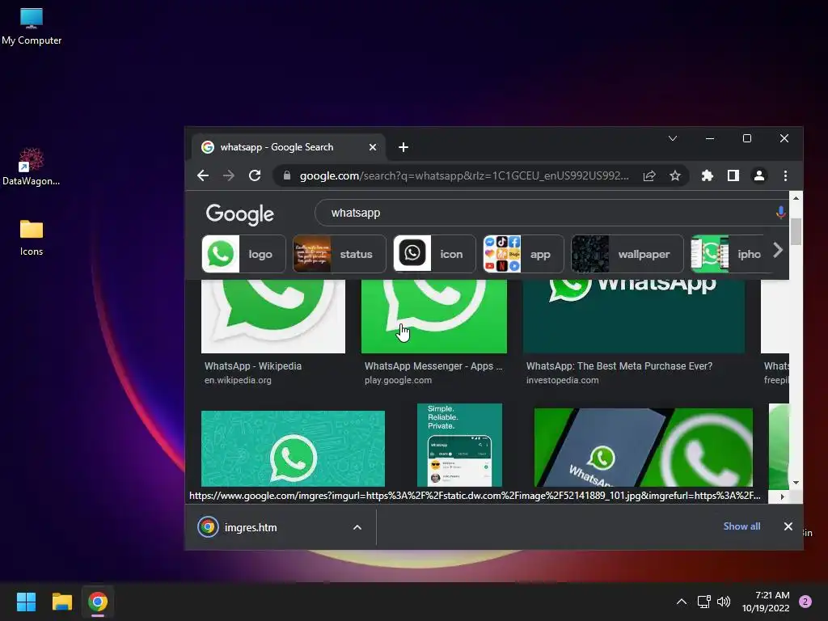Open the notifications badge showing 2

[805, 602]
